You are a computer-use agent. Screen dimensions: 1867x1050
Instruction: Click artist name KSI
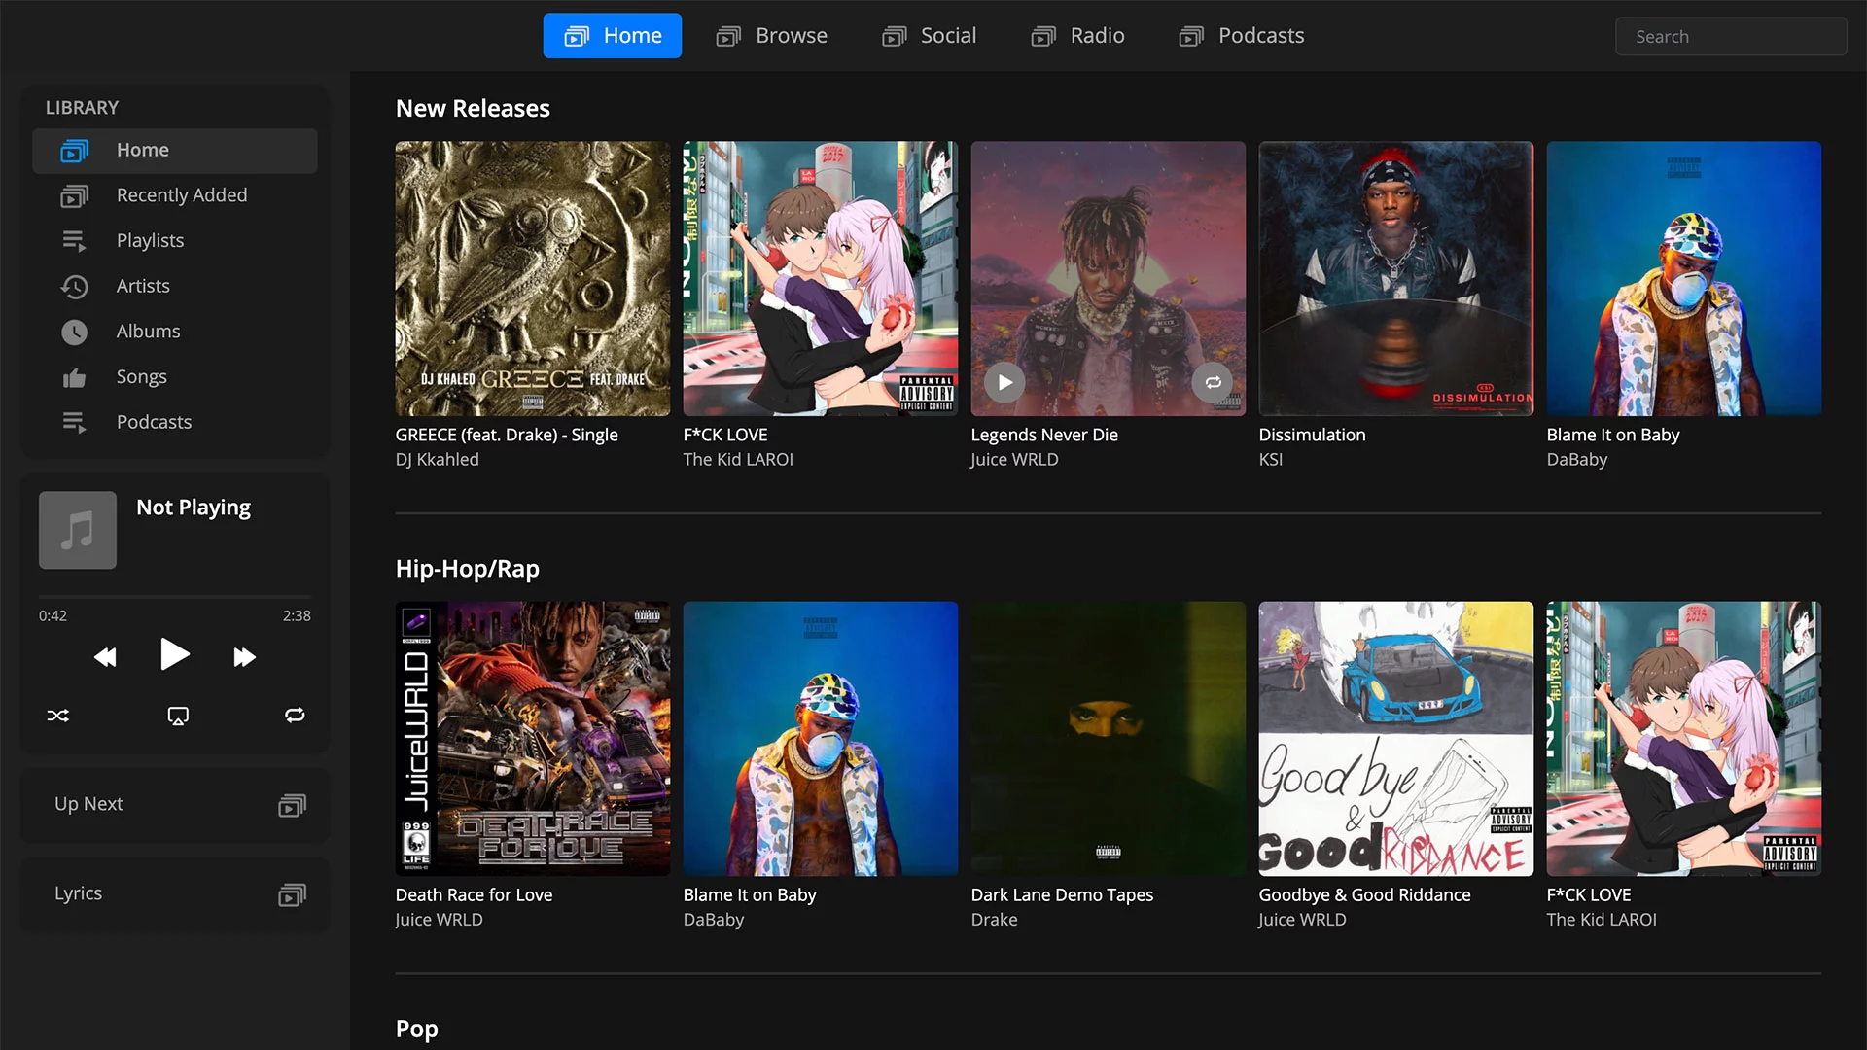pos(1271,460)
